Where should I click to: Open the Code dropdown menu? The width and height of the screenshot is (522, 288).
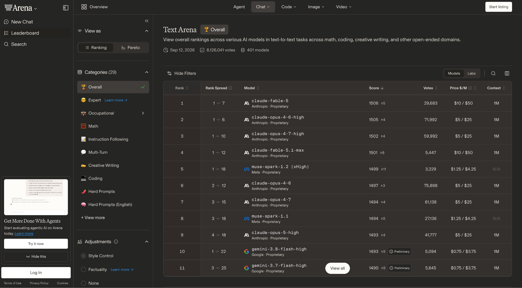[289, 7]
